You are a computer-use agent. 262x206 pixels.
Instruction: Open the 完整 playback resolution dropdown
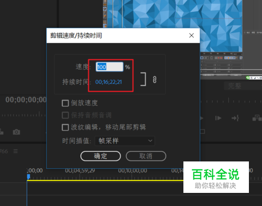point(243,86)
